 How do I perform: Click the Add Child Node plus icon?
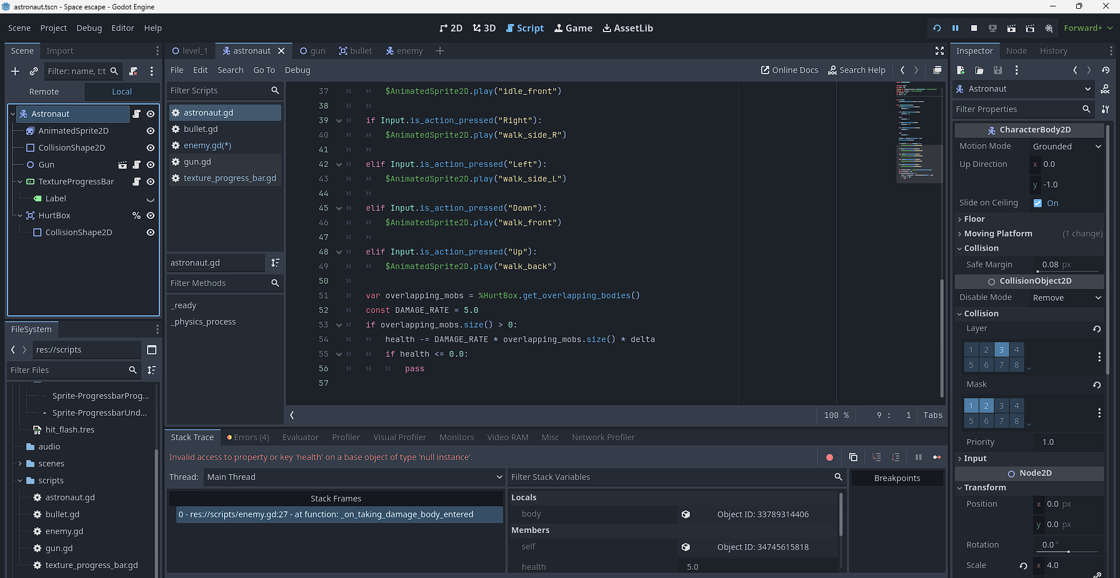tap(15, 71)
